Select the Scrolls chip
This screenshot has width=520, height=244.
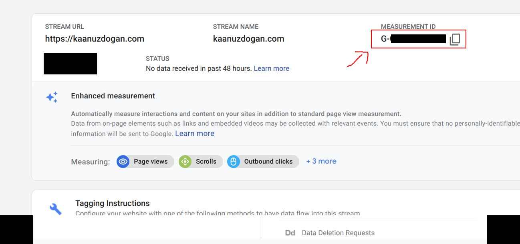point(201,162)
